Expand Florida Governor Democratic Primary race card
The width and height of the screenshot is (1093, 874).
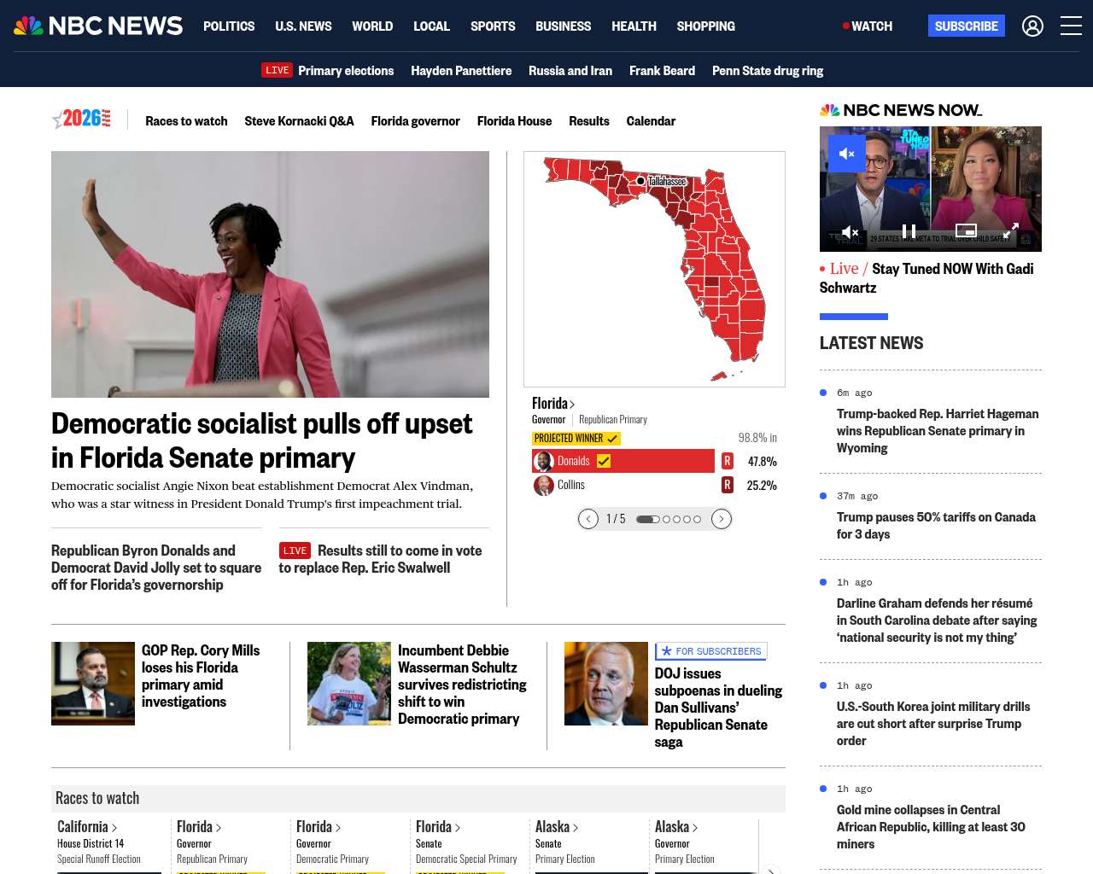point(319,827)
